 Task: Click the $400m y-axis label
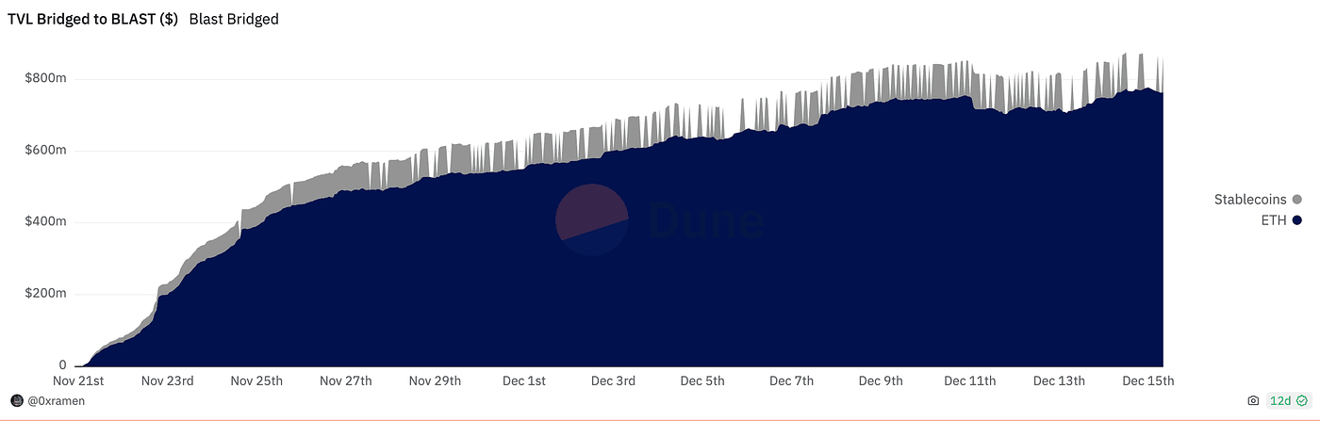point(45,222)
